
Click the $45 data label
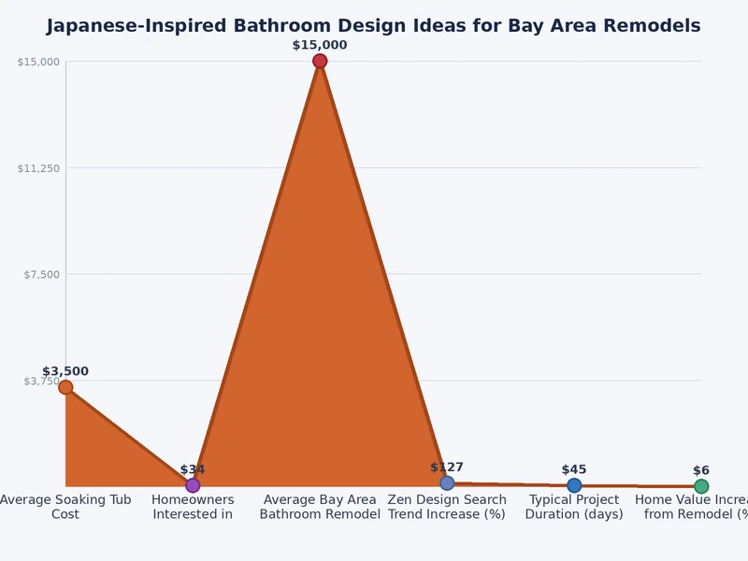click(x=574, y=469)
